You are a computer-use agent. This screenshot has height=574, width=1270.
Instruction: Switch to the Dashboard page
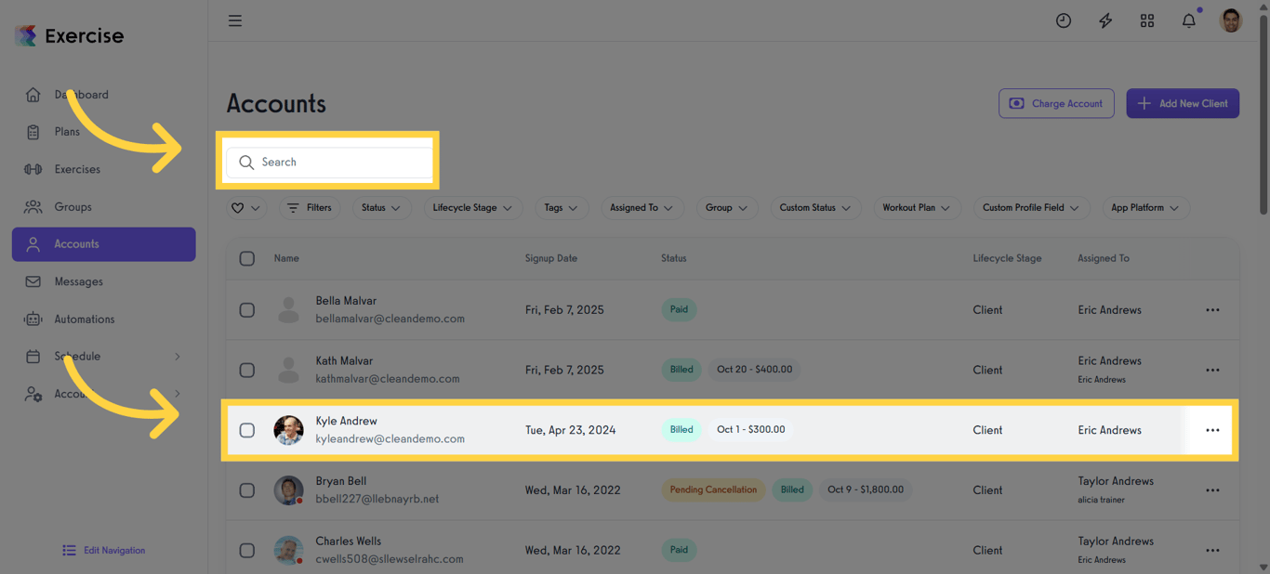click(x=80, y=94)
